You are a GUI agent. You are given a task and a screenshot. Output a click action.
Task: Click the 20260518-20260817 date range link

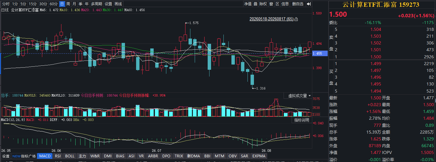pos(271,19)
